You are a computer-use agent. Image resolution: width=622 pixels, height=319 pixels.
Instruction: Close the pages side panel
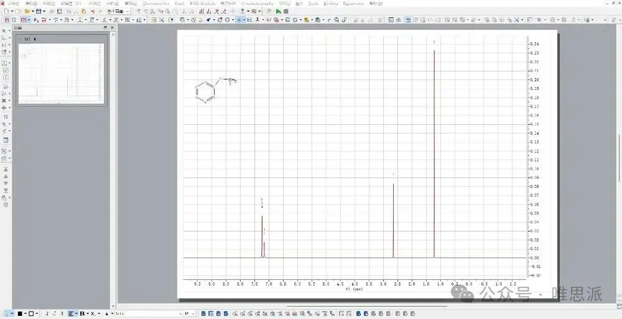point(112,27)
